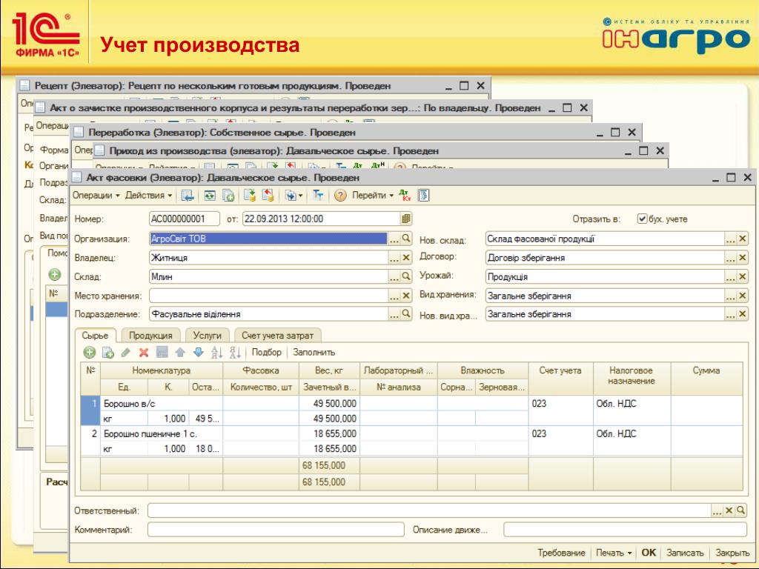Click the green Add row icon in Сырье table

[89, 352]
